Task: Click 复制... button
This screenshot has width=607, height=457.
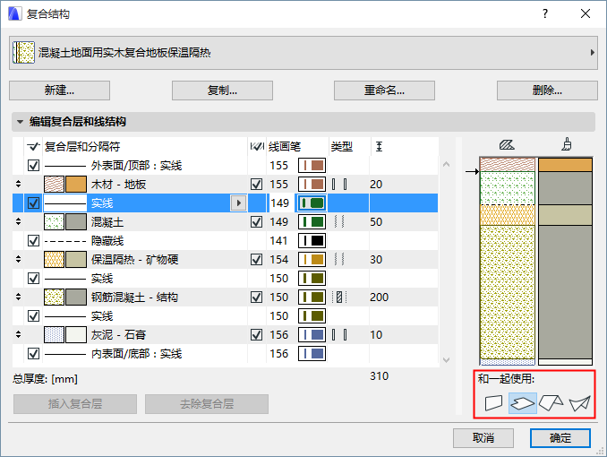Action: pos(222,91)
